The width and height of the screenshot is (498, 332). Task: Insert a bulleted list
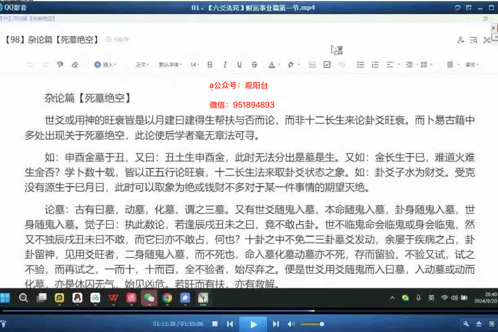tap(360, 64)
